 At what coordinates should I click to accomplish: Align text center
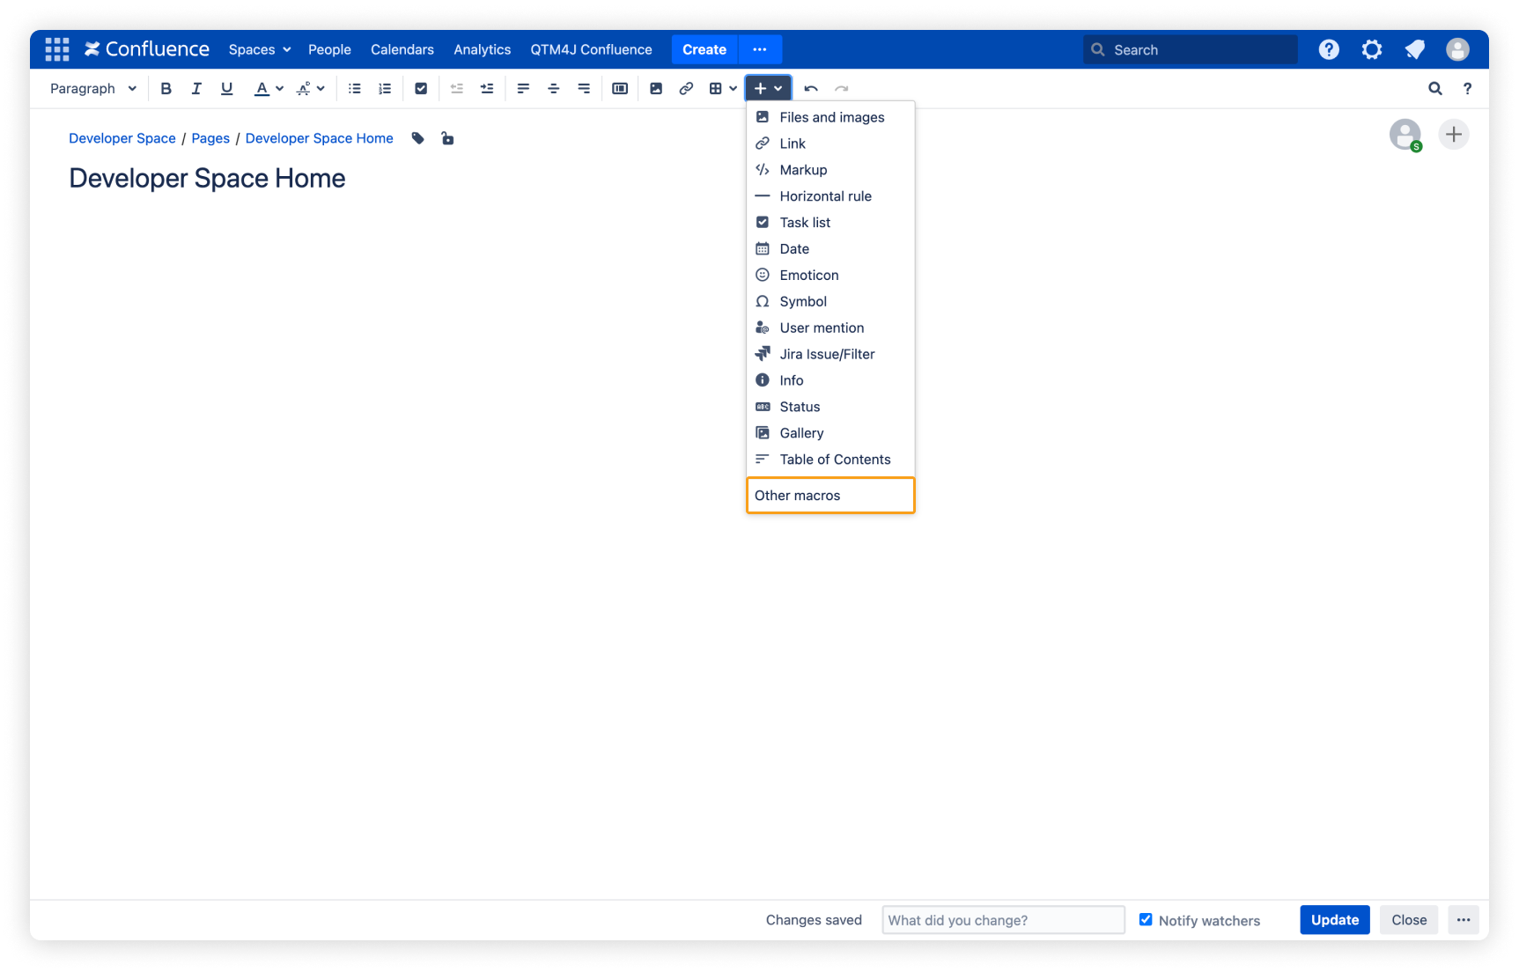coord(554,88)
